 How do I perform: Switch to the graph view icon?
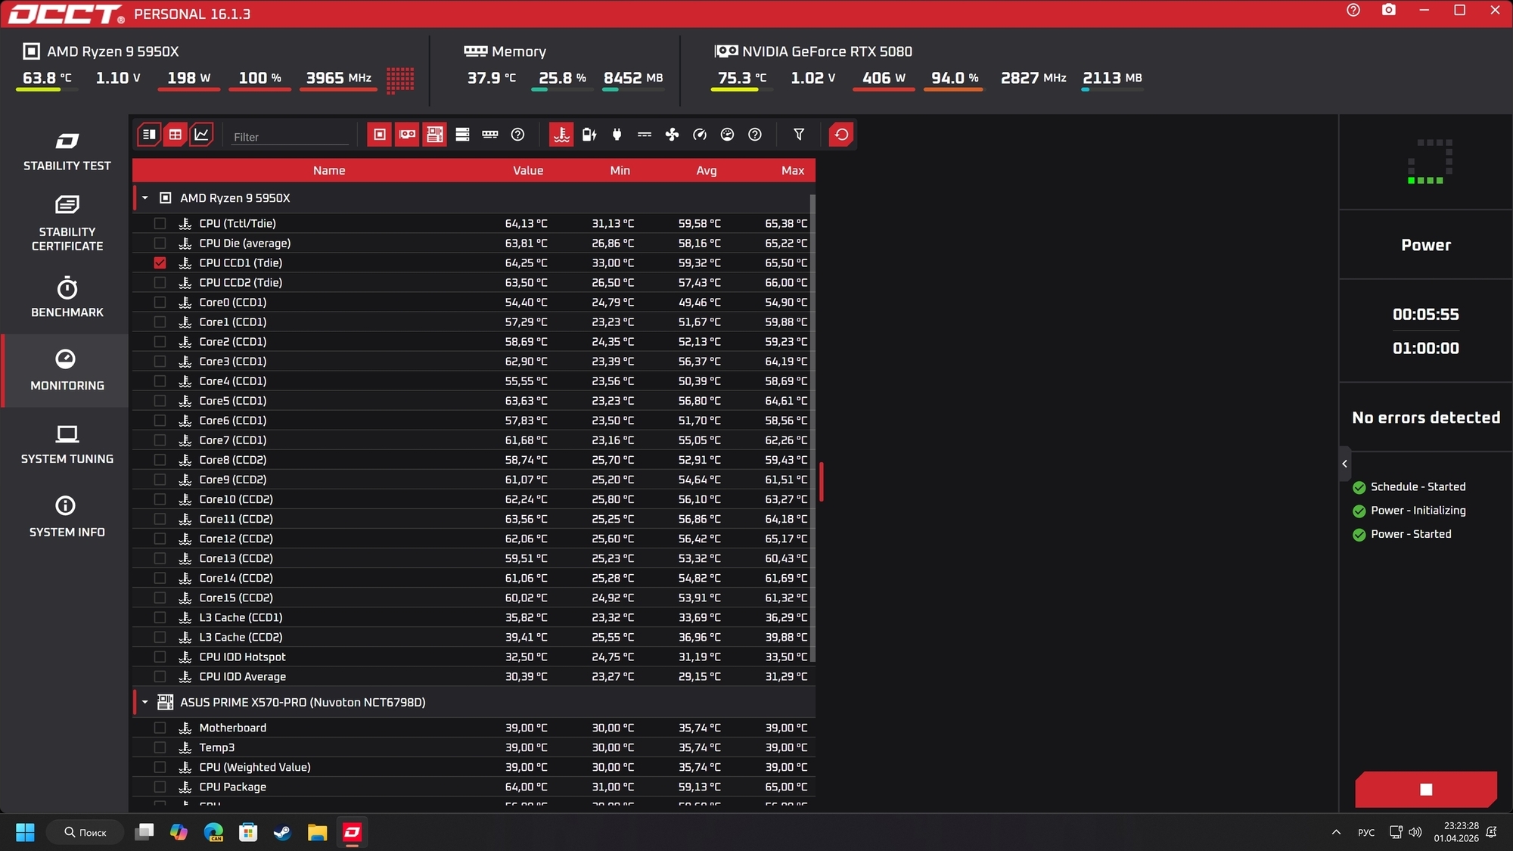tap(201, 135)
